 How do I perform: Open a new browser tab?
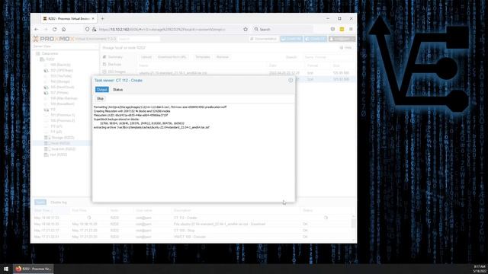coord(102,18)
